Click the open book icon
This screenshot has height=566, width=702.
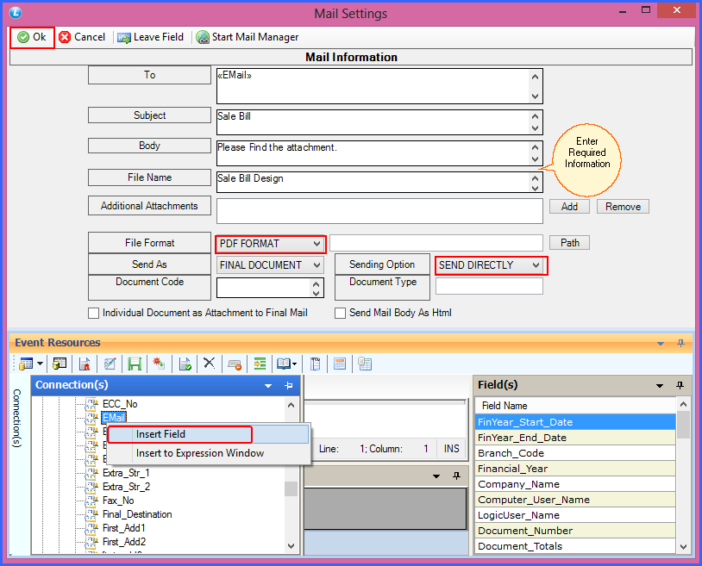[x=284, y=364]
